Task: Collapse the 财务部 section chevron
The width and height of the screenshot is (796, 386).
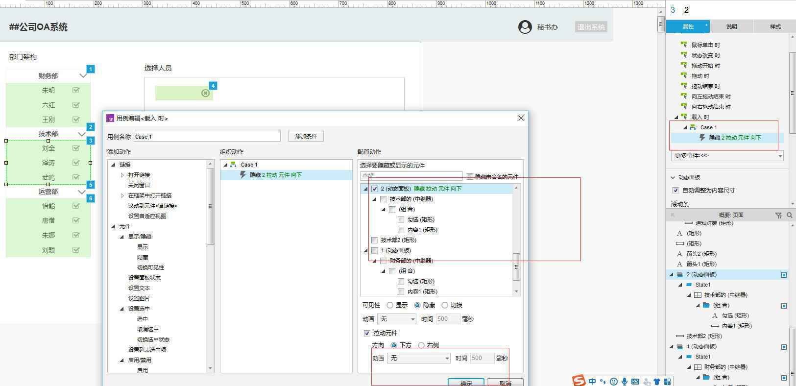Action: coord(83,75)
